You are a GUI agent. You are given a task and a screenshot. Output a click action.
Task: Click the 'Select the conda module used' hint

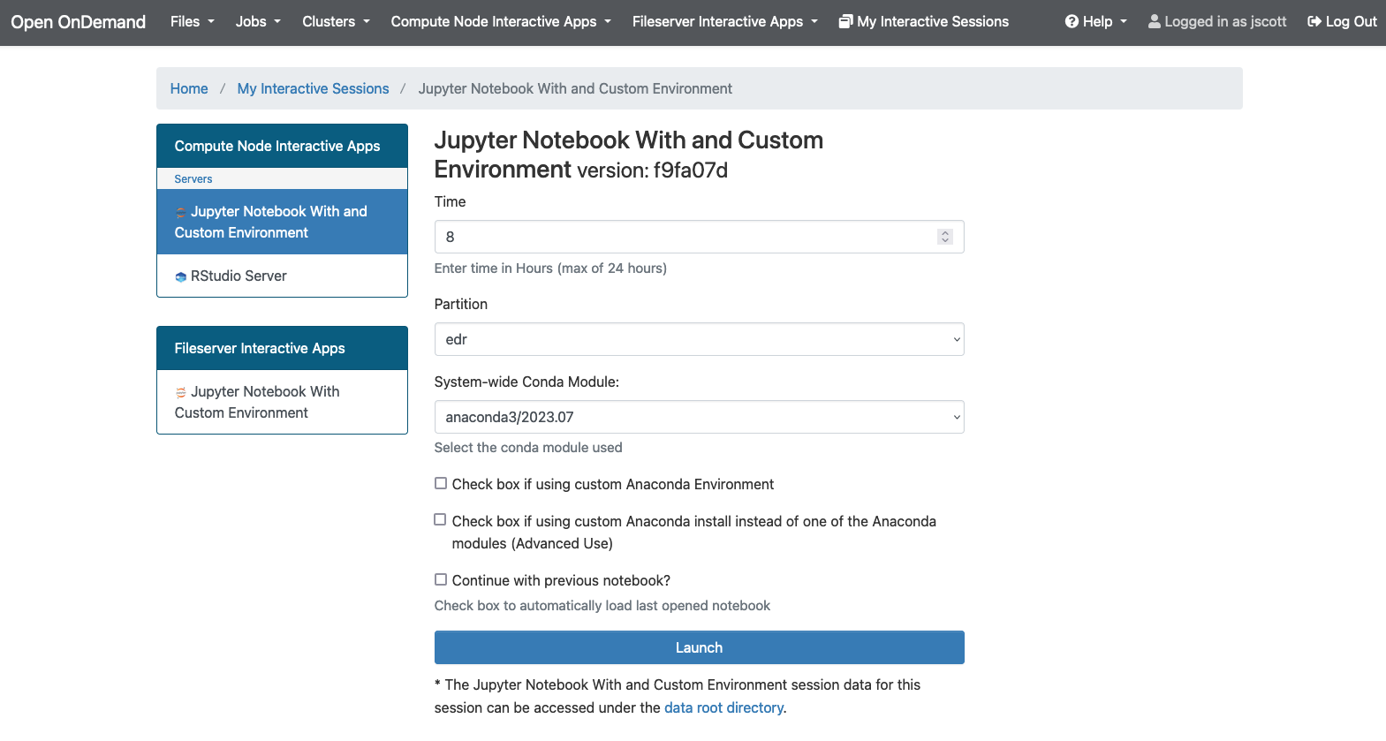[x=528, y=448]
